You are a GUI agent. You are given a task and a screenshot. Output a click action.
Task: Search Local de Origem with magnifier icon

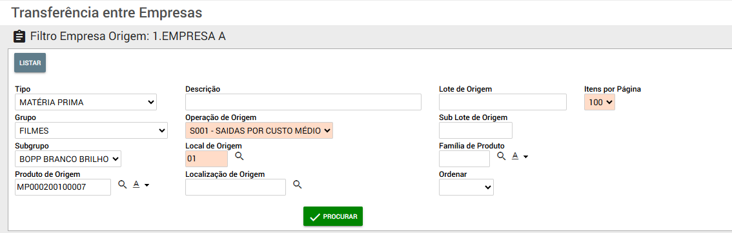(x=239, y=156)
